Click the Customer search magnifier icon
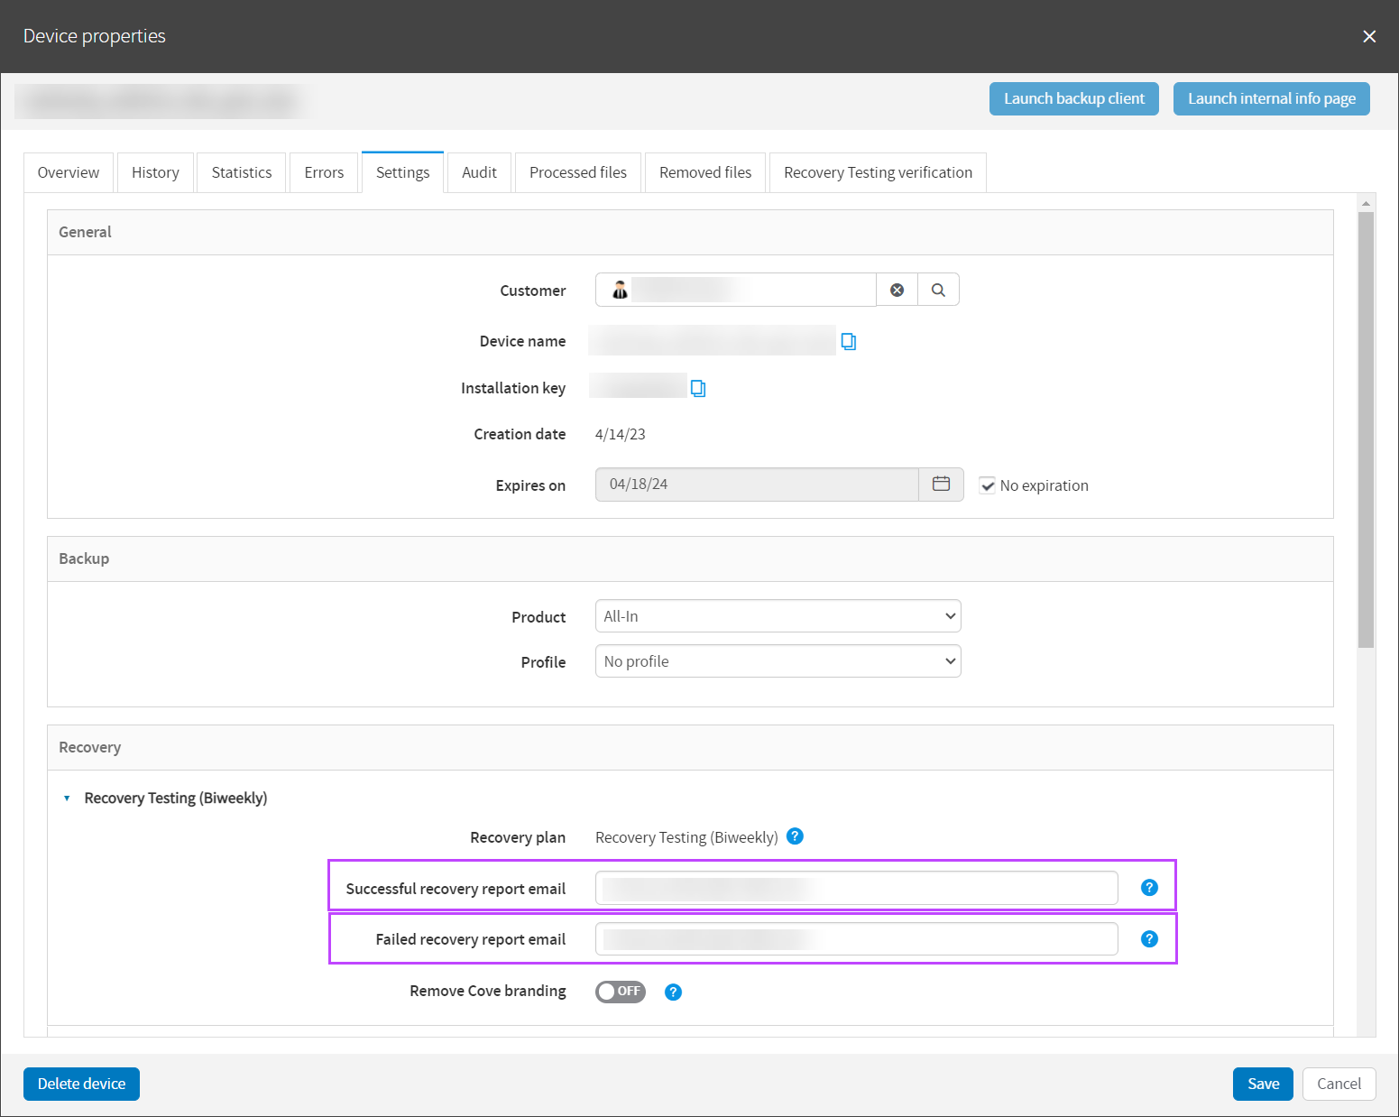 click(x=938, y=291)
